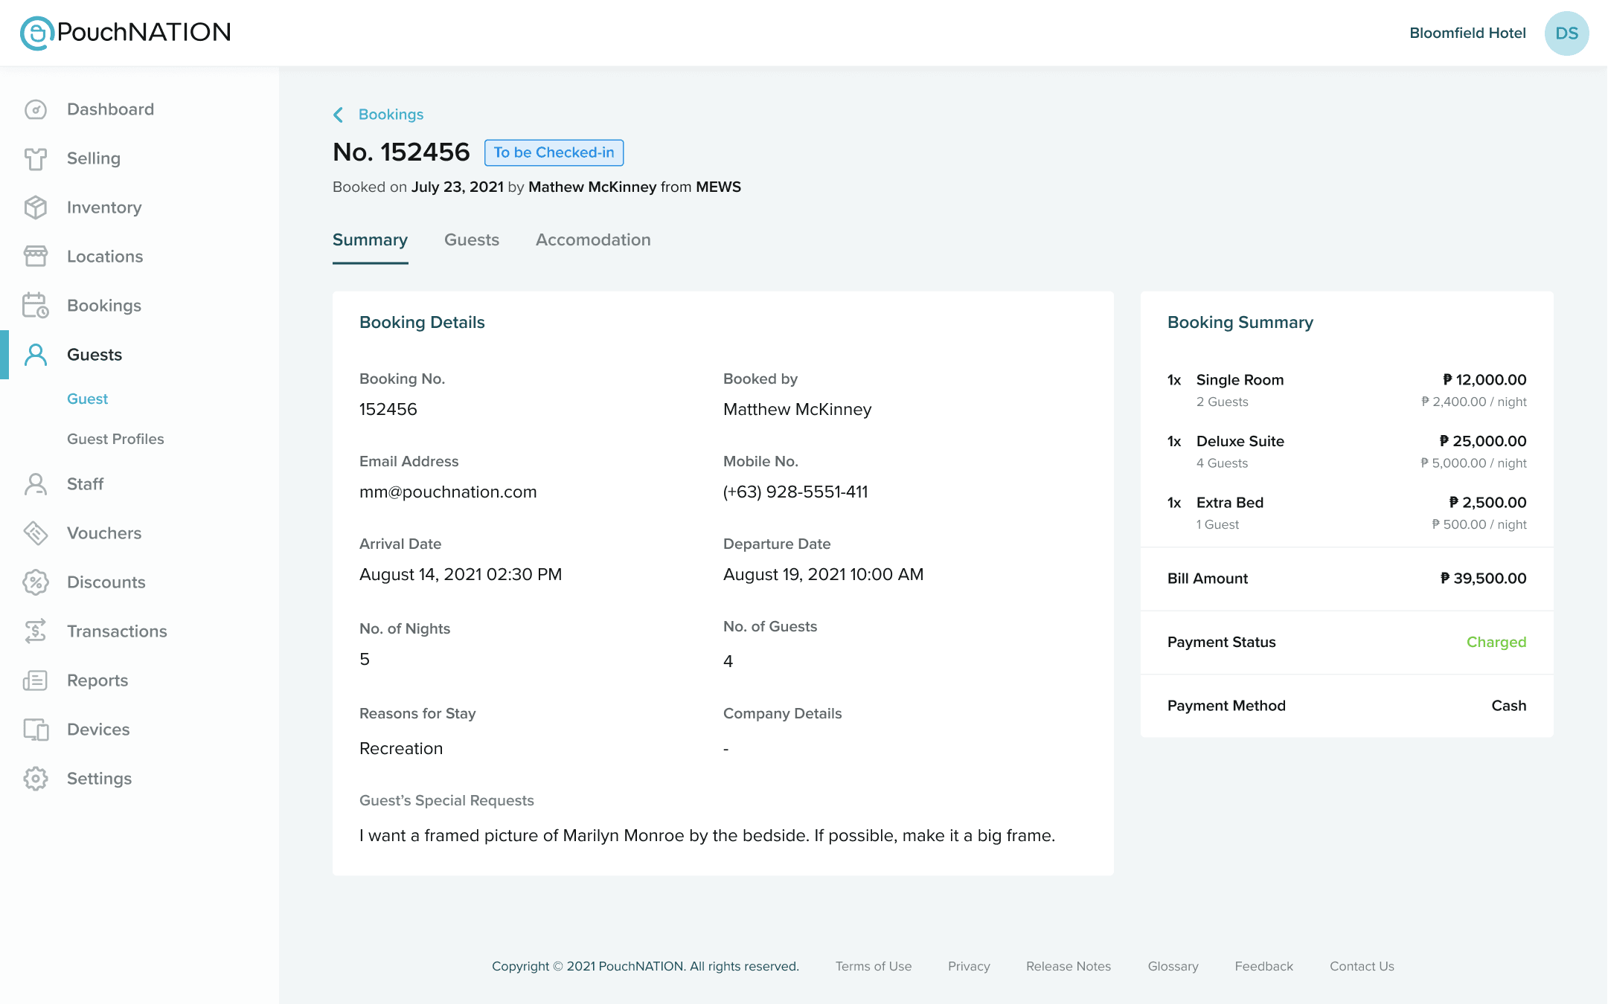Image resolution: width=1608 pixels, height=1004 pixels.
Task: Open the Dashboard from the sidebar icon
Action: click(x=35, y=109)
